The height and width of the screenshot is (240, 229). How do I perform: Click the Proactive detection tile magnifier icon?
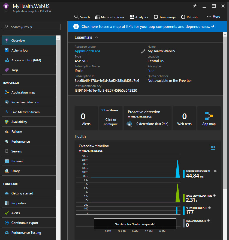coord(129,124)
